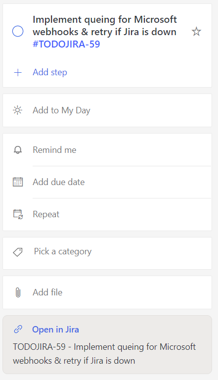Image resolution: width=218 pixels, height=380 pixels.
Task: Click the tag category icon
Action: pos(18,252)
